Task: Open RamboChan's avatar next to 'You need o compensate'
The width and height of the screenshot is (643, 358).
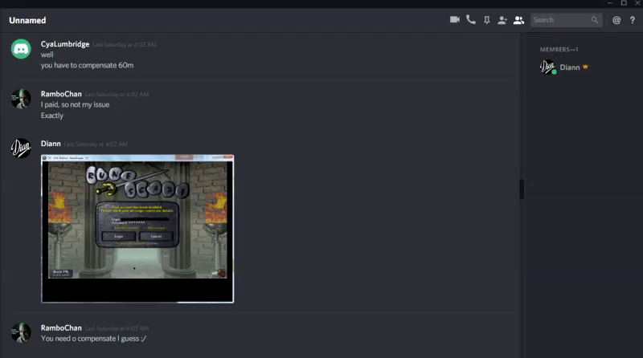Action: [21, 332]
